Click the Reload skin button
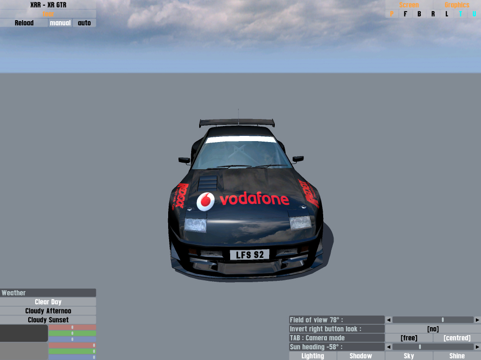 click(24, 23)
